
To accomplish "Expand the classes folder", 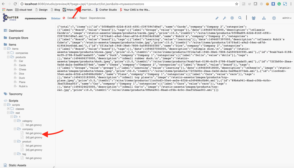I will click(8, 109).
